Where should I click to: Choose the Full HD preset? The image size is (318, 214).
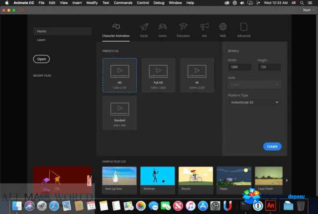click(158, 75)
